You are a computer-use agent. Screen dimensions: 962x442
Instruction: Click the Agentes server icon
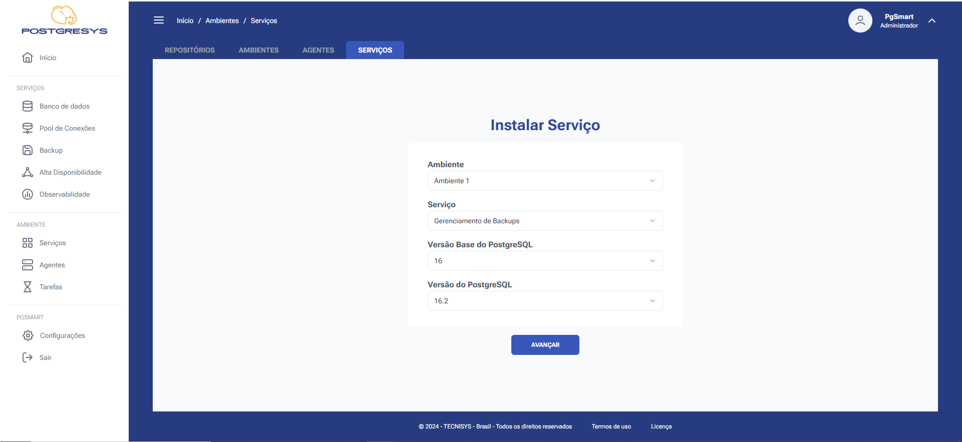point(28,265)
